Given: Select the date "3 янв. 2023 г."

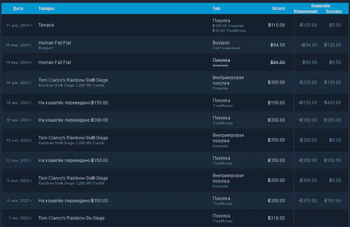Looking at the screenshot, I should click(20, 218).
